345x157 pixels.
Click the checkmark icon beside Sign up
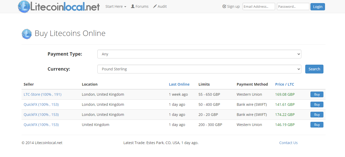(224, 6)
